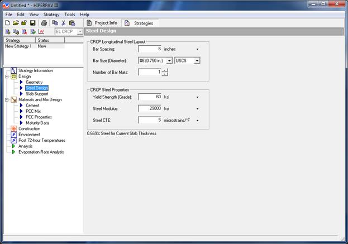Viewport: 348px width, 244px height.
Task: Select Geometry in the tree
Action: pyautogui.click(x=34, y=82)
